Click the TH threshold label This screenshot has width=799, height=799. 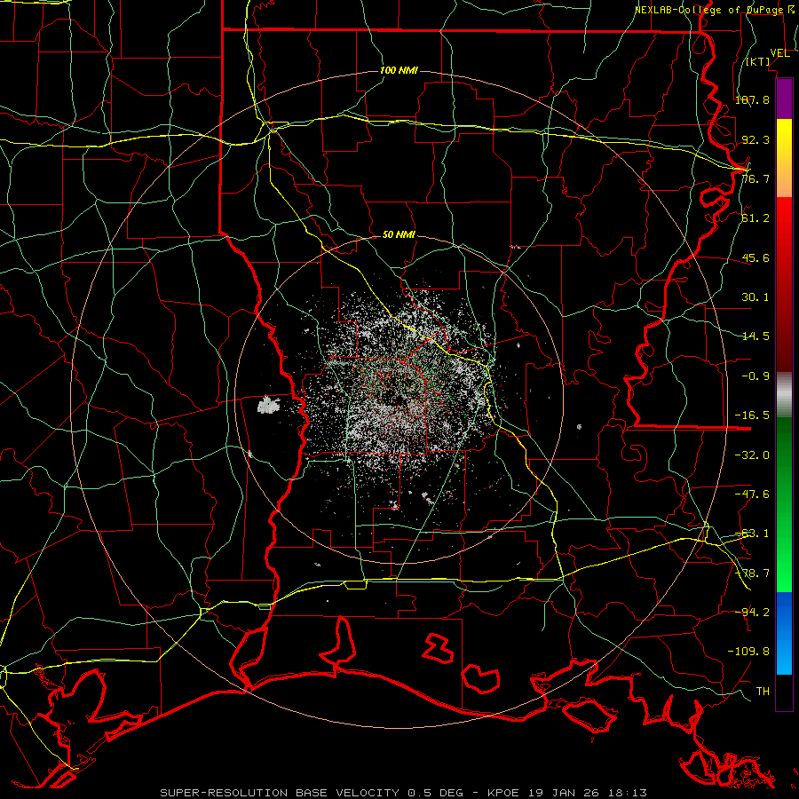click(x=763, y=691)
